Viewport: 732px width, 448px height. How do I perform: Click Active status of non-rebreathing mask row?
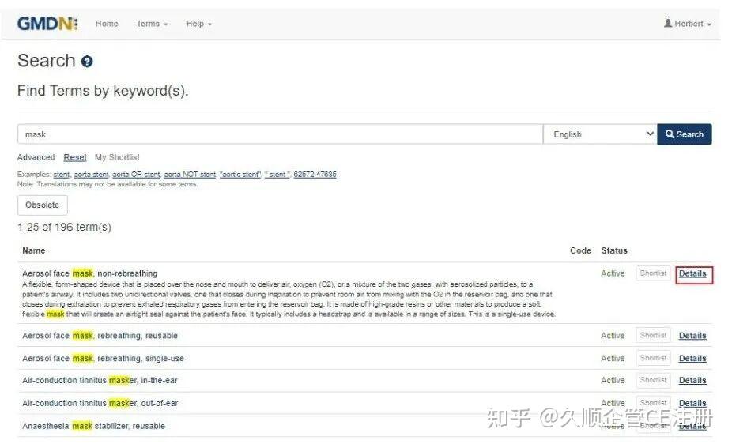click(613, 273)
